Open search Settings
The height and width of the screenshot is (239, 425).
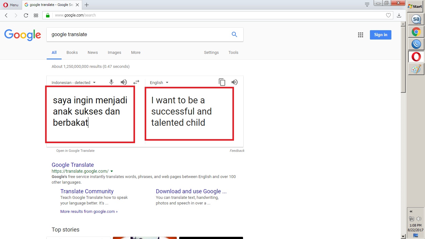click(211, 53)
